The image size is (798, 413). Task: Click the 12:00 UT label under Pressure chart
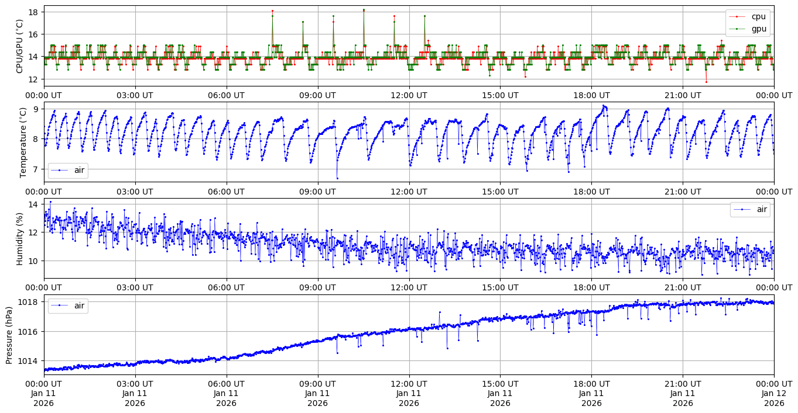409,384
